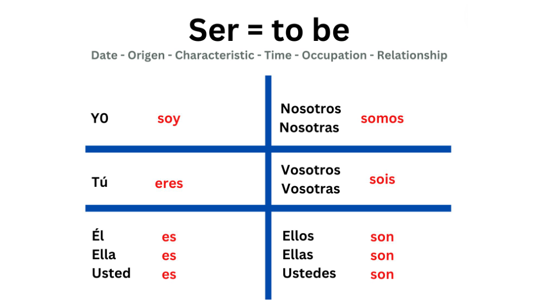Click the pronoun "Él"
The width and height of the screenshot is (541, 304).
coord(98,236)
